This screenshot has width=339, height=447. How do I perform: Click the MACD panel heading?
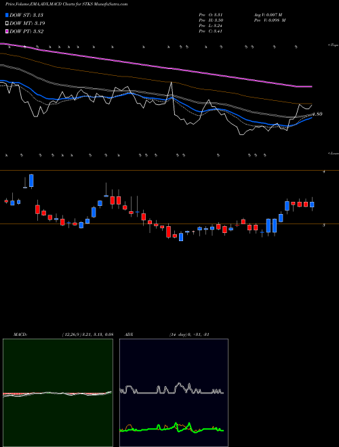[20, 335]
